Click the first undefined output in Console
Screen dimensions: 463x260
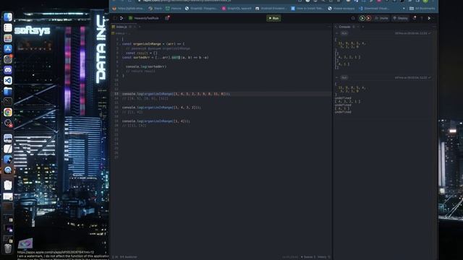(x=343, y=98)
